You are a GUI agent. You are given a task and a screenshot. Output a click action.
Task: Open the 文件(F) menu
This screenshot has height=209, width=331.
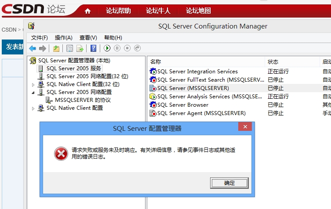tap(39, 38)
